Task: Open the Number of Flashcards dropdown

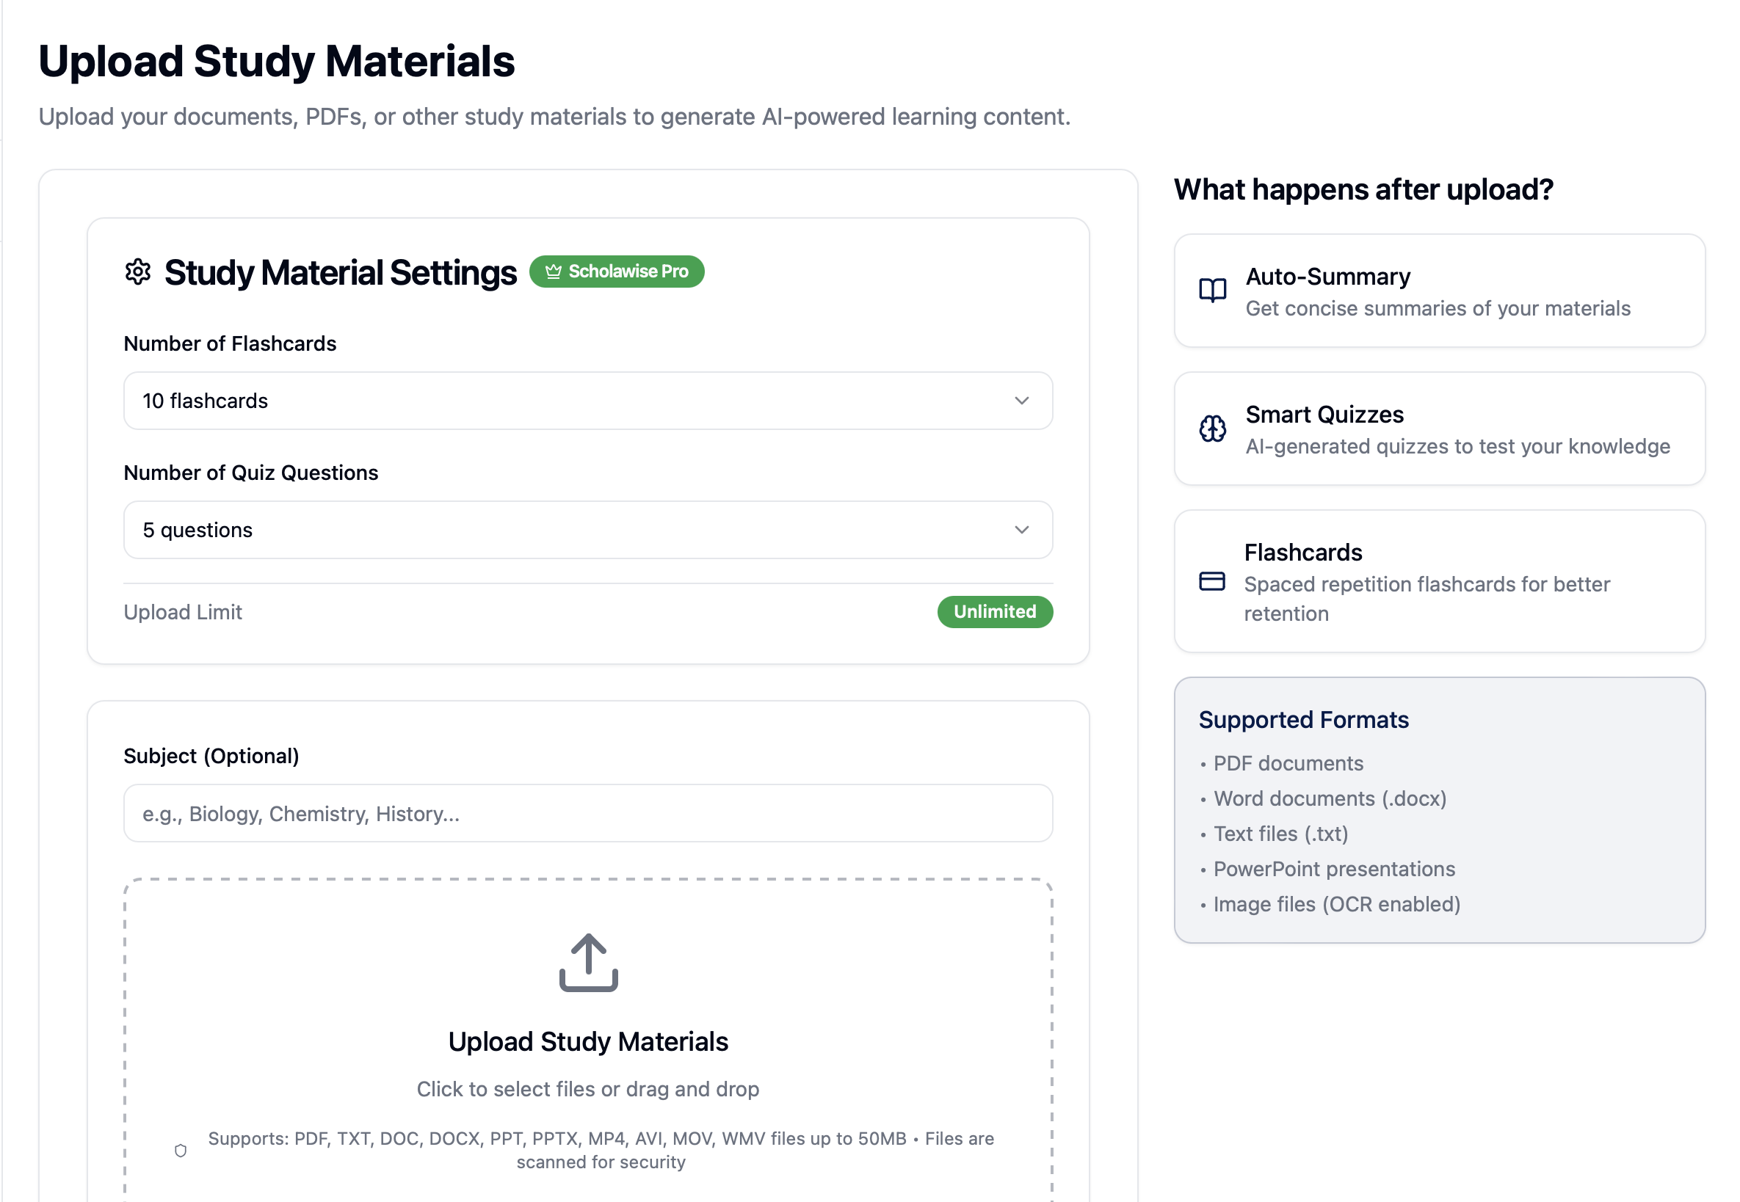Action: point(589,401)
